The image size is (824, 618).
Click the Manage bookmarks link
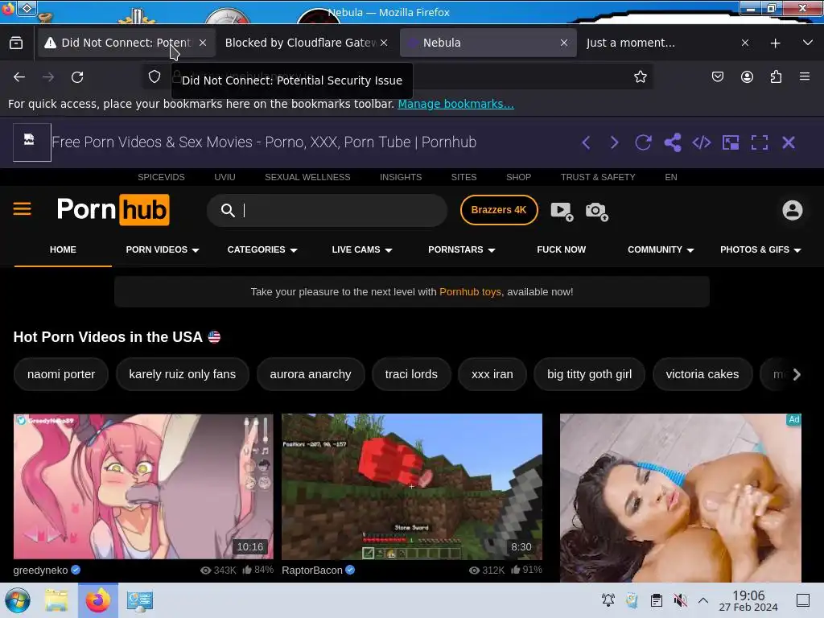tap(455, 104)
